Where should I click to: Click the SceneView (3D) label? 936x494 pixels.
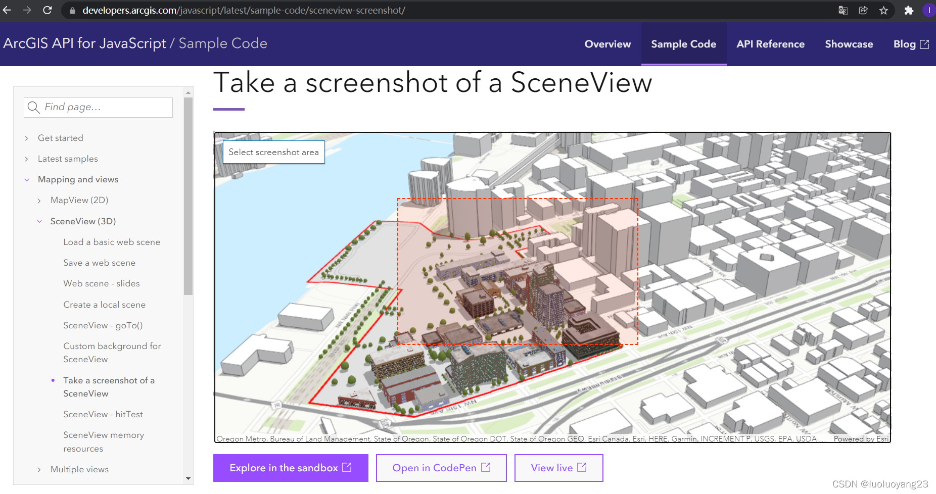(83, 221)
